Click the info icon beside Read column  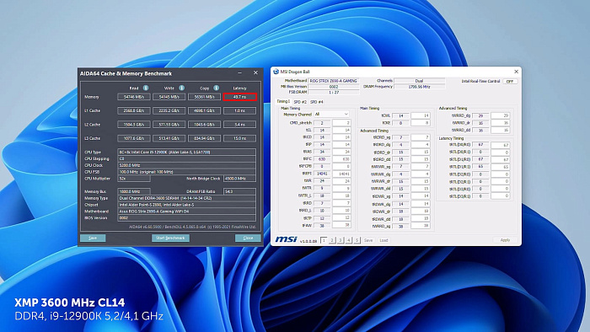click(x=146, y=88)
